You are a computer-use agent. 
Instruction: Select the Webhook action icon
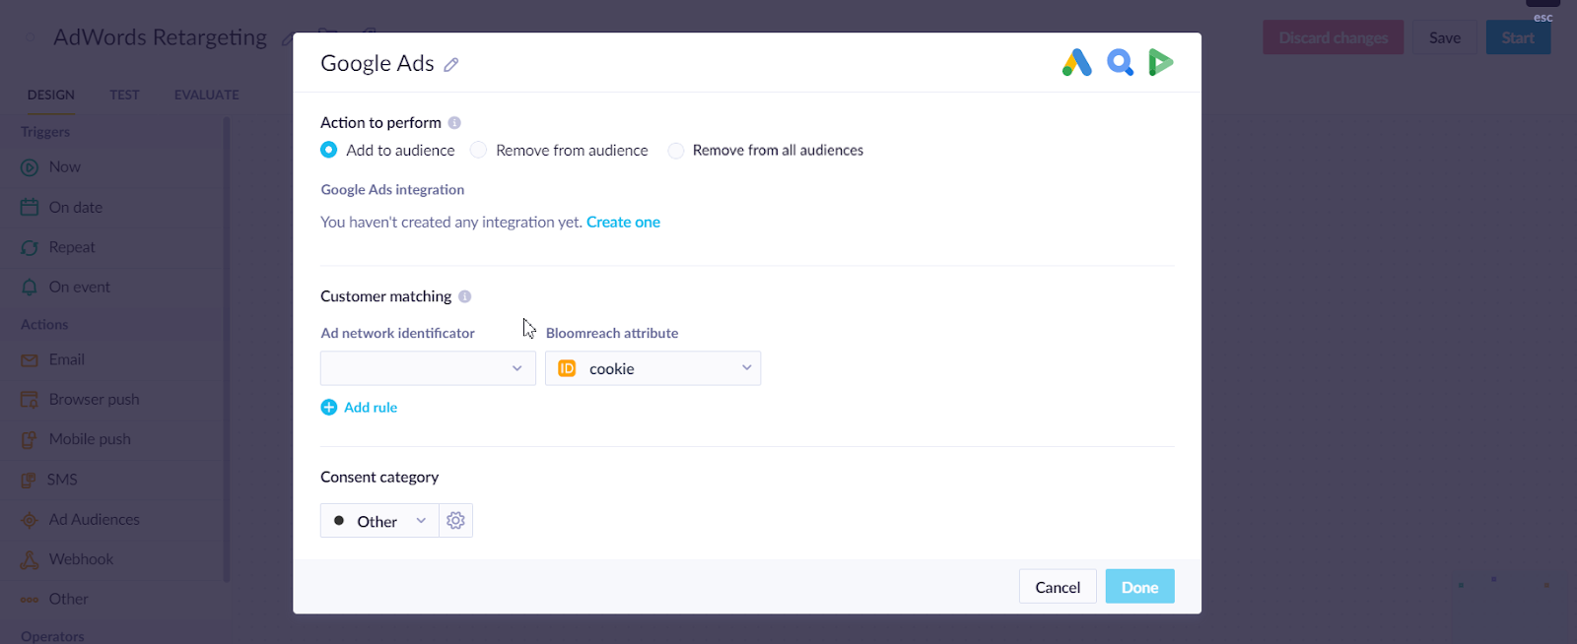(30, 559)
